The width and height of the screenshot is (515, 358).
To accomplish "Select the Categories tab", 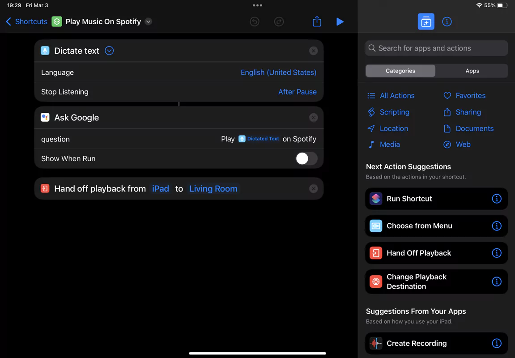I will pos(400,71).
